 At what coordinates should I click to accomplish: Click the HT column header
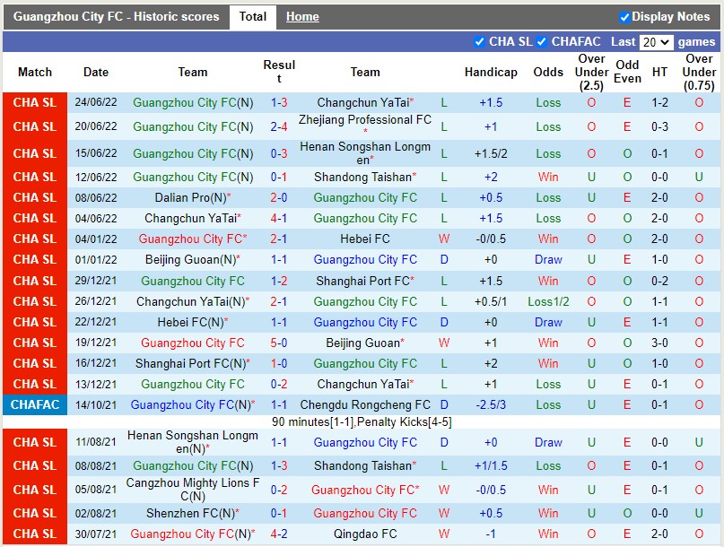click(x=659, y=72)
